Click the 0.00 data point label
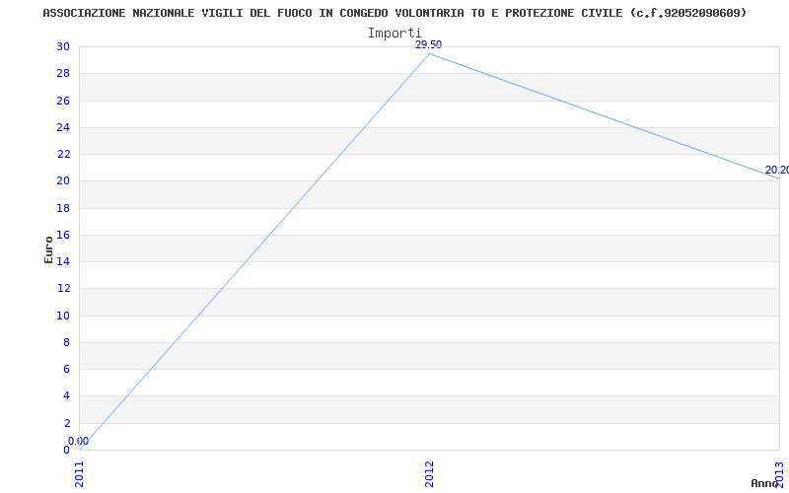This screenshot has width=789, height=493. point(79,441)
